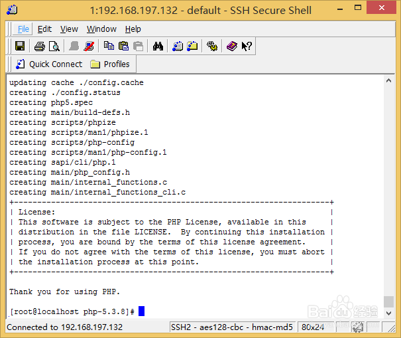Click the vertical scrollbar thumb
Viewport: 401px width, 338px height.
point(388,301)
